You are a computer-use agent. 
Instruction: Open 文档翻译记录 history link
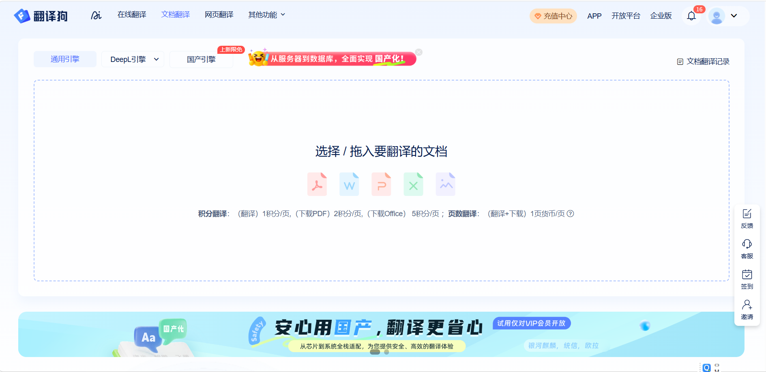click(x=703, y=62)
